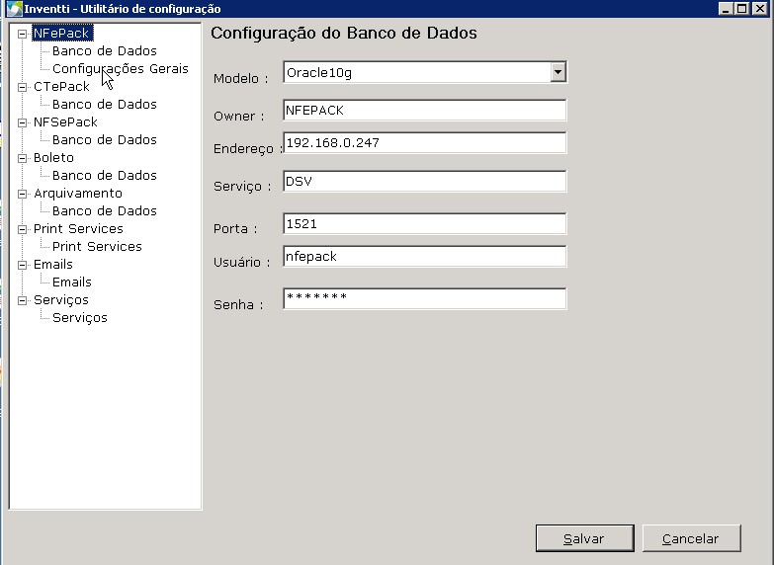Maximize the configuration window
This screenshot has width=774, height=565.
point(742,9)
